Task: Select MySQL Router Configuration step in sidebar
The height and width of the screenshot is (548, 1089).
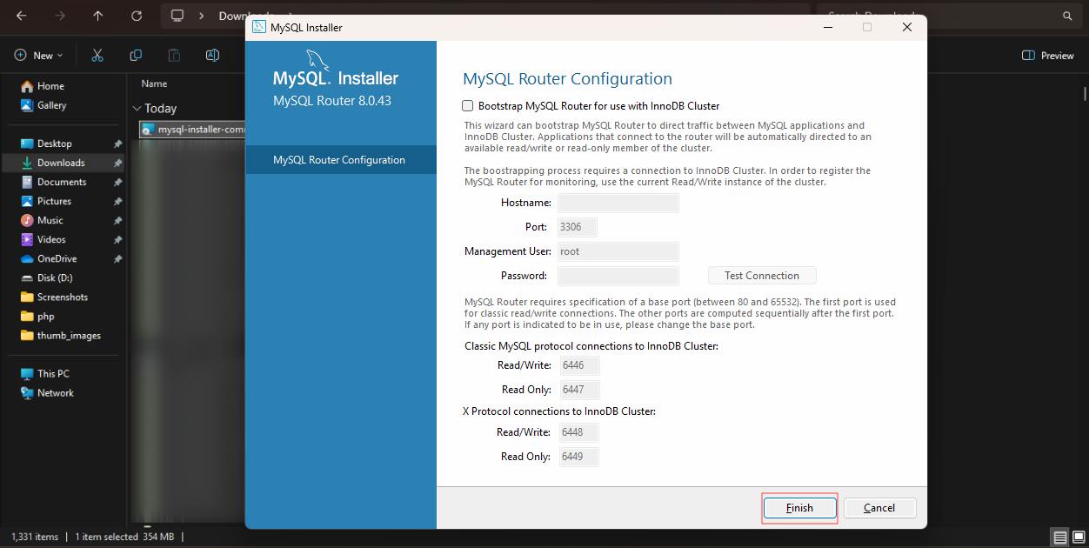Action: 341,160
